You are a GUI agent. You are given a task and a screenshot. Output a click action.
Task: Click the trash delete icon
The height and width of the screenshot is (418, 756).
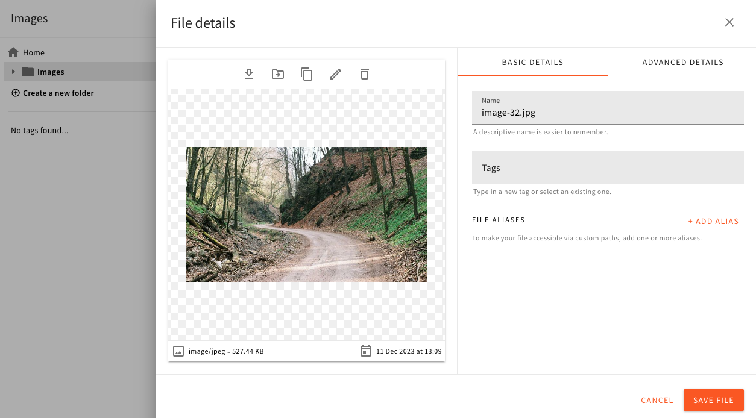[365, 74]
